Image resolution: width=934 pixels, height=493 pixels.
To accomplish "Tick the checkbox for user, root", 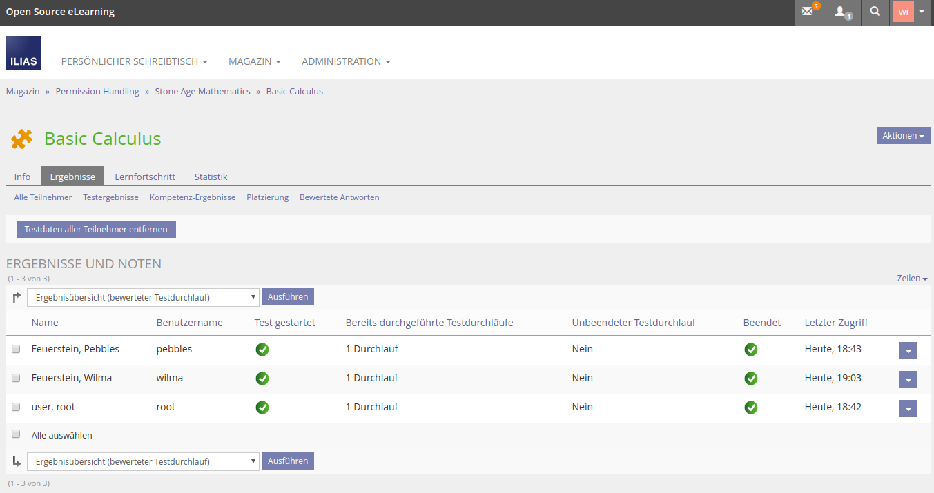I will click(x=16, y=407).
